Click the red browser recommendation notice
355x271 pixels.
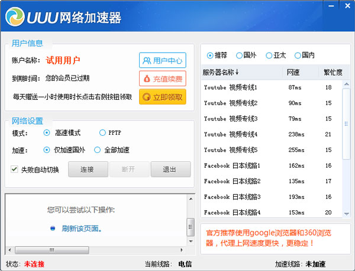tap(269, 238)
